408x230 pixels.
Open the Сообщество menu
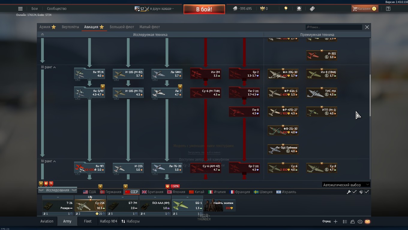coord(57,9)
